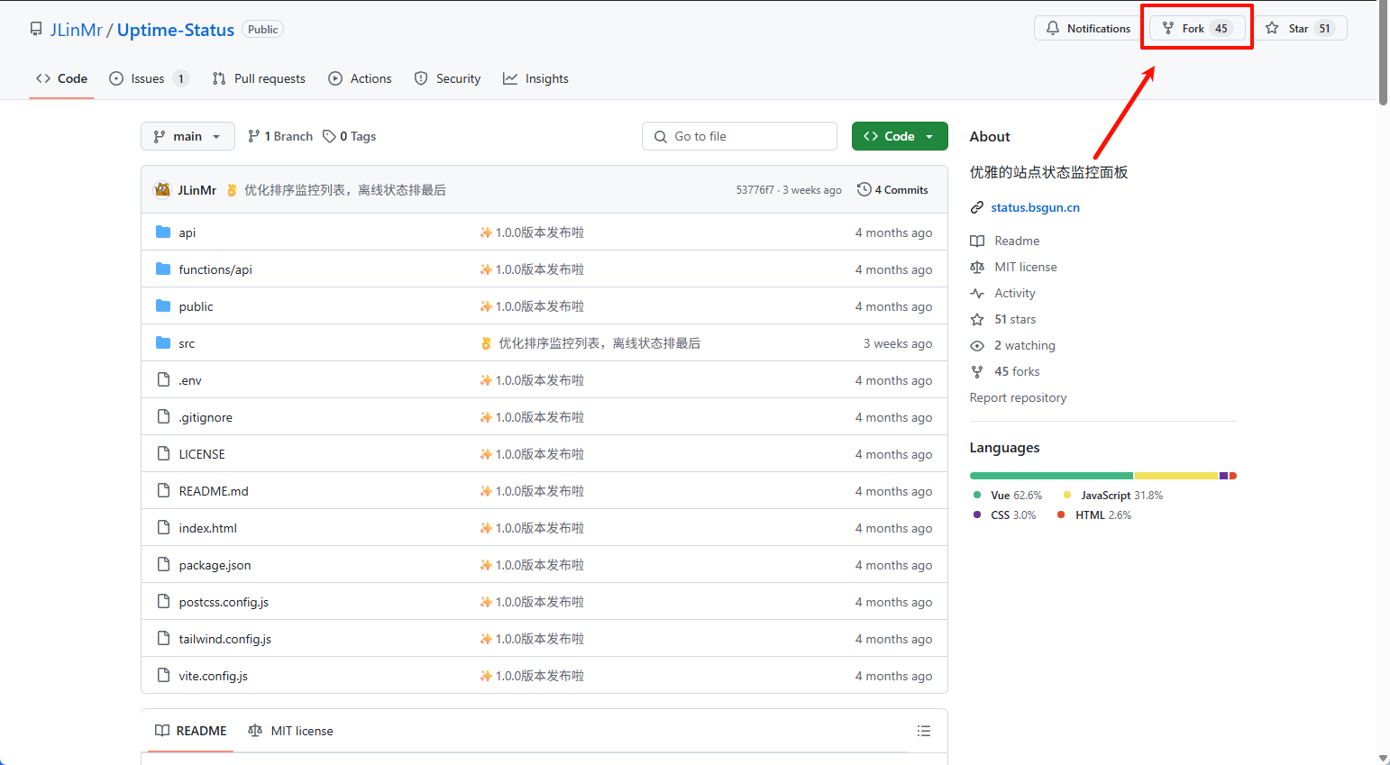The height and width of the screenshot is (765, 1390).
Task: Click the page vertical scrollbar thumb
Action: pos(1383,54)
